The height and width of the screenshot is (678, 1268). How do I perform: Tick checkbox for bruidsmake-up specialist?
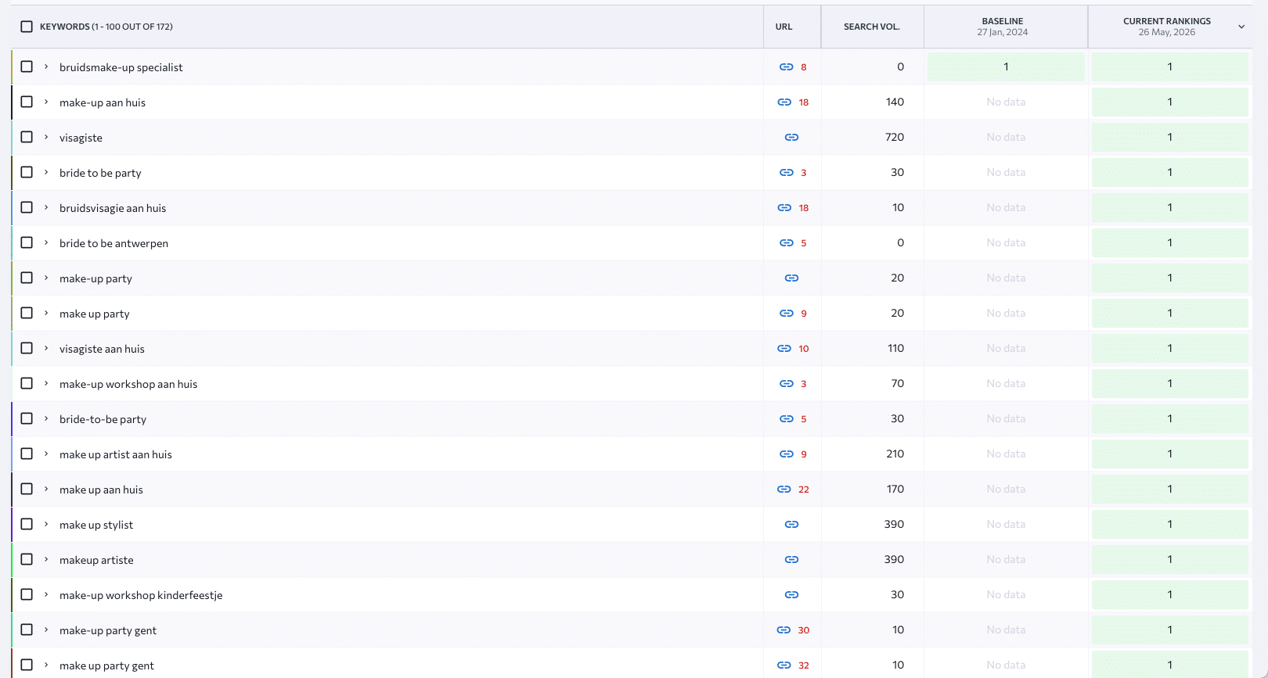pyautogui.click(x=27, y=66)
